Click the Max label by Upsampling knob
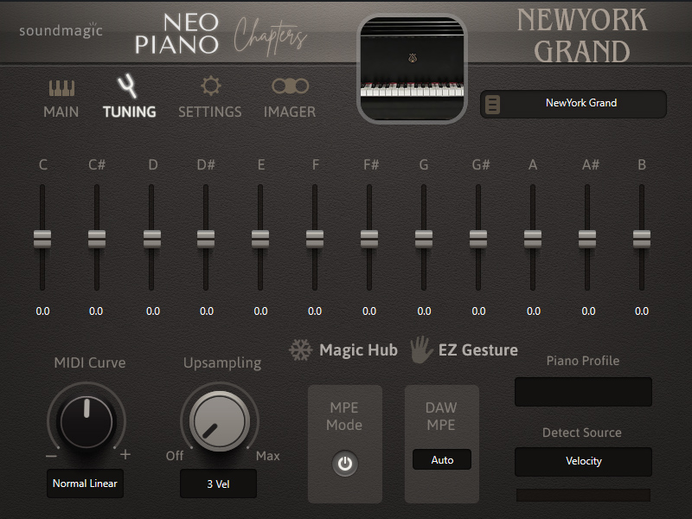 (268, 456)
